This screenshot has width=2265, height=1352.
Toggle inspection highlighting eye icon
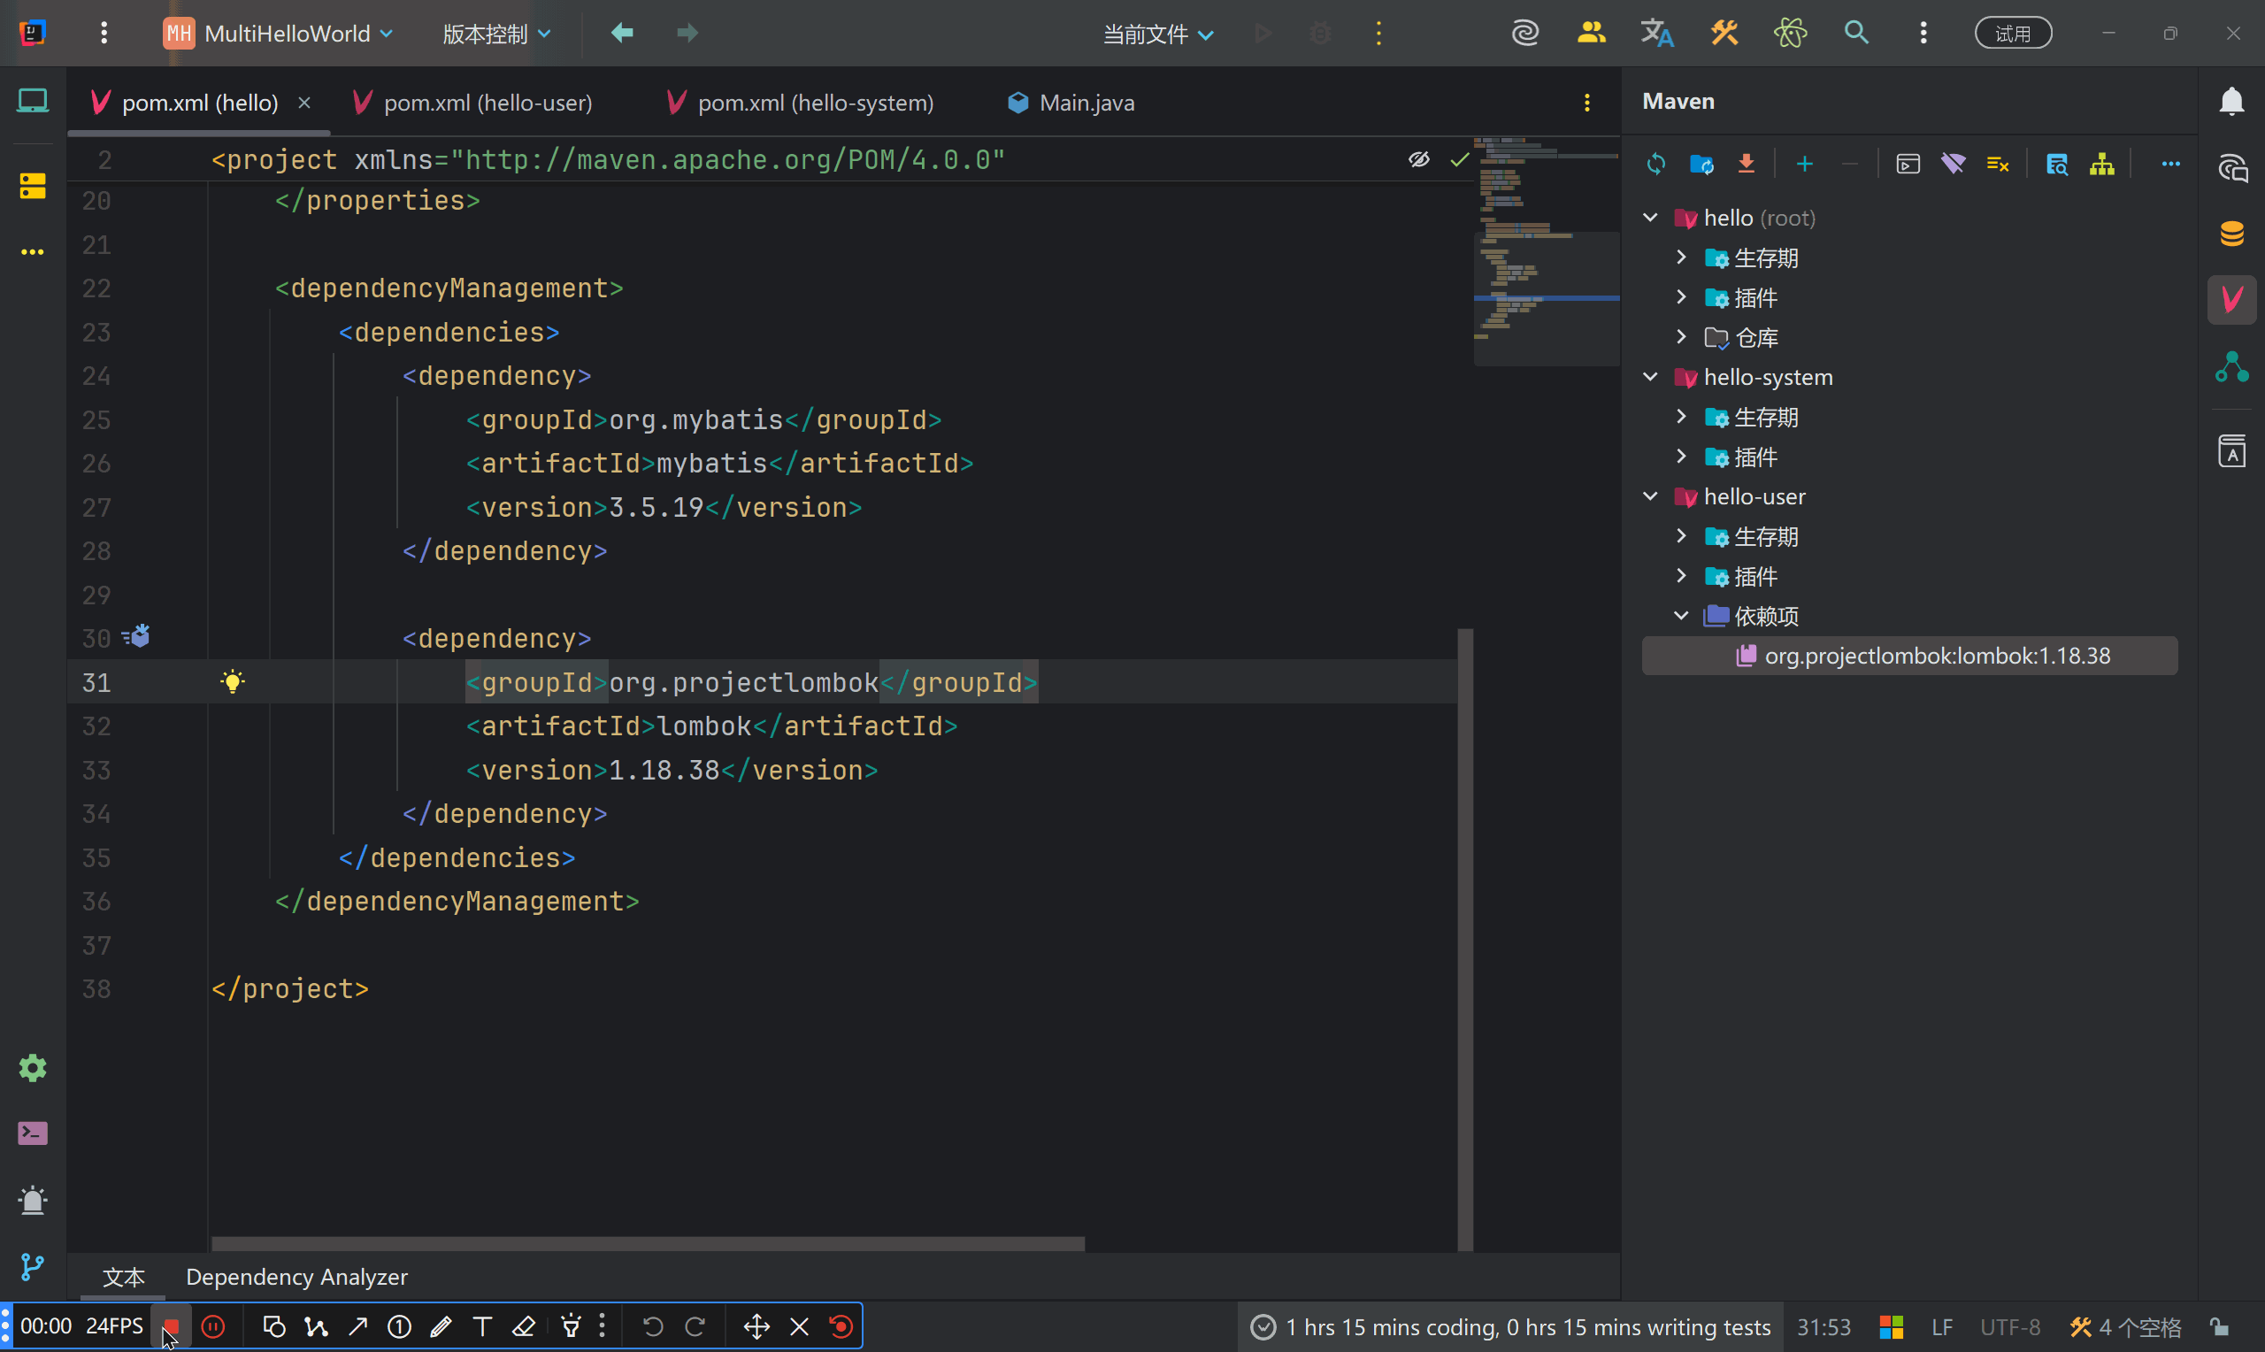[1418, 160]
